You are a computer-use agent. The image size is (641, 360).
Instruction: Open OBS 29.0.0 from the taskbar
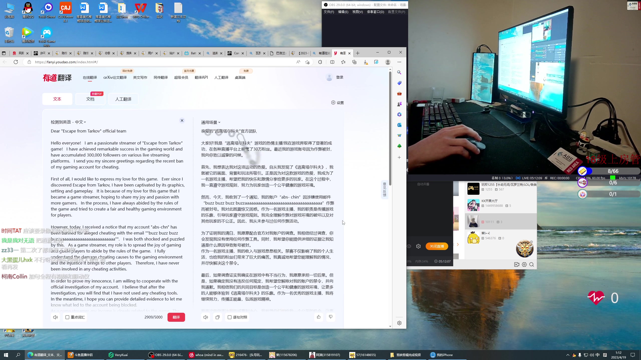166,355
